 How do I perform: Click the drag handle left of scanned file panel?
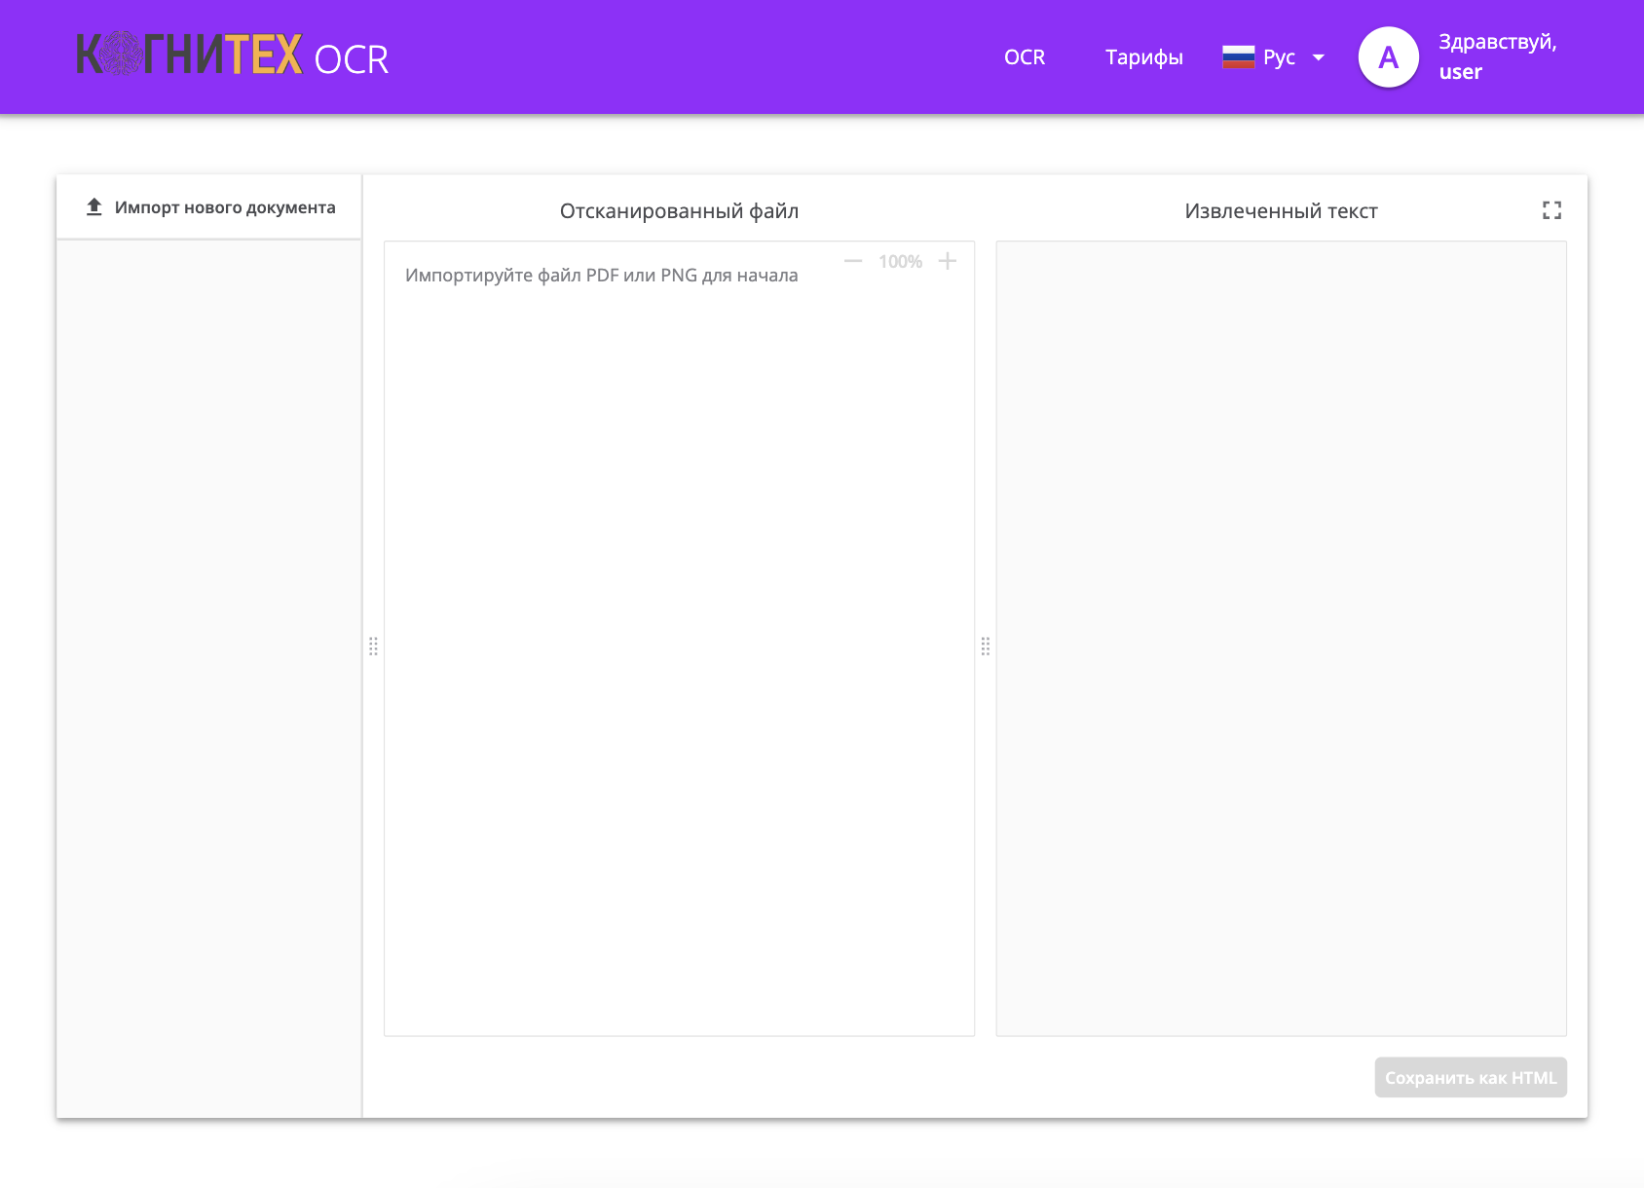click(373, 647)
